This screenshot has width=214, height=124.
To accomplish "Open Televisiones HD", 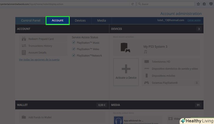I will click(x=161, y=62).
